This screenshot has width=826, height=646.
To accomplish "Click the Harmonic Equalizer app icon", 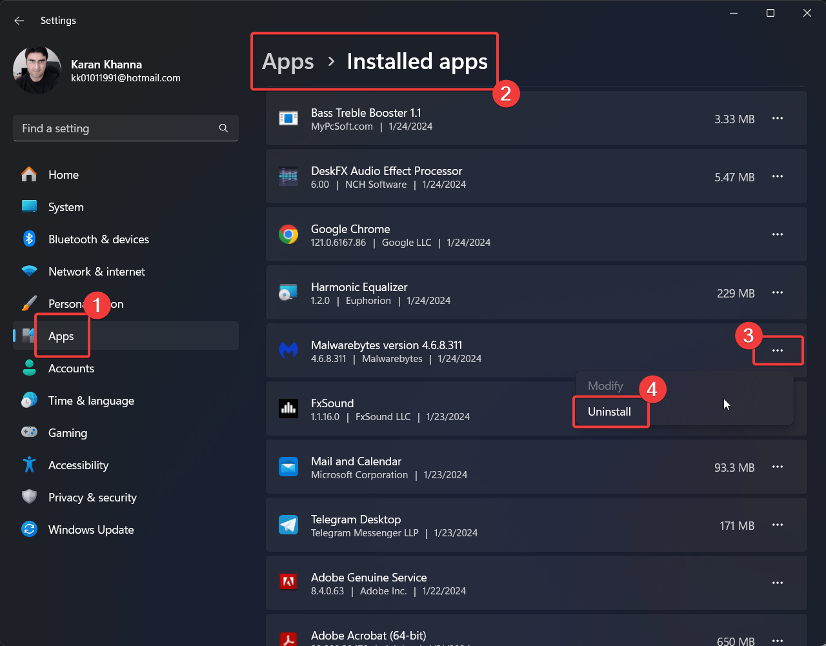I will 288,292.
